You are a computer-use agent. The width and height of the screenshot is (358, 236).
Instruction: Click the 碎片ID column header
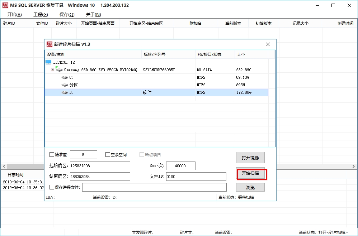pos(17,23)
